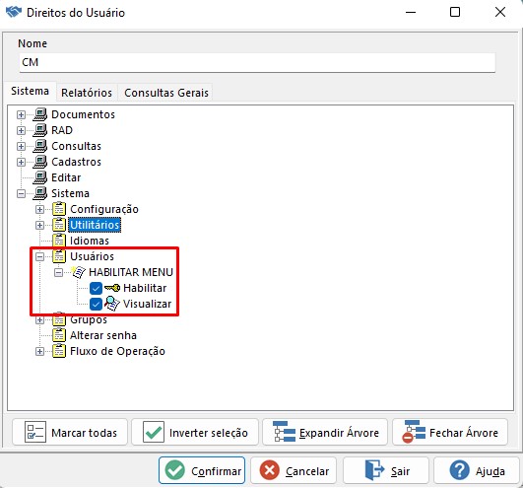Select the Fluxo de Operação label

pyautogui.click(x=117, y=351)
